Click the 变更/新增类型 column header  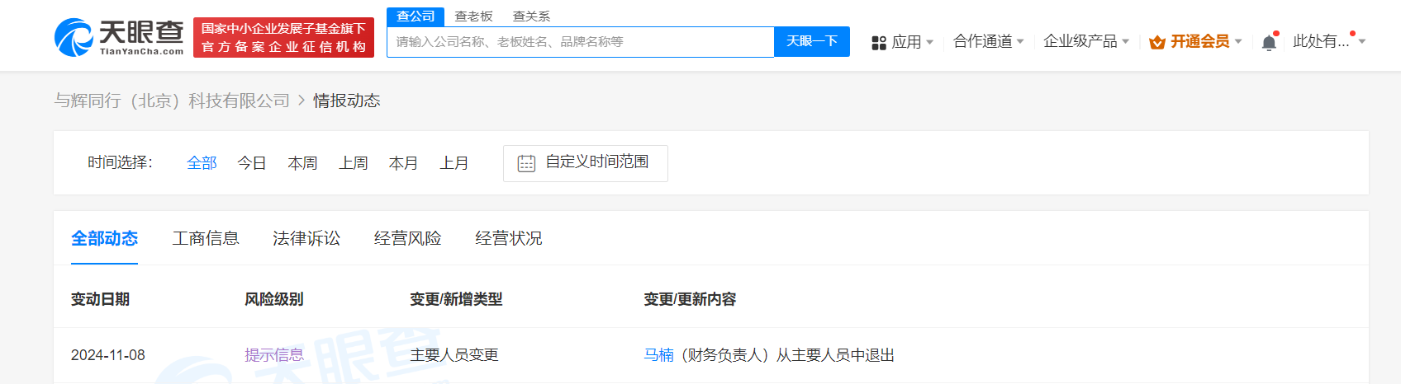click(456, 299)
